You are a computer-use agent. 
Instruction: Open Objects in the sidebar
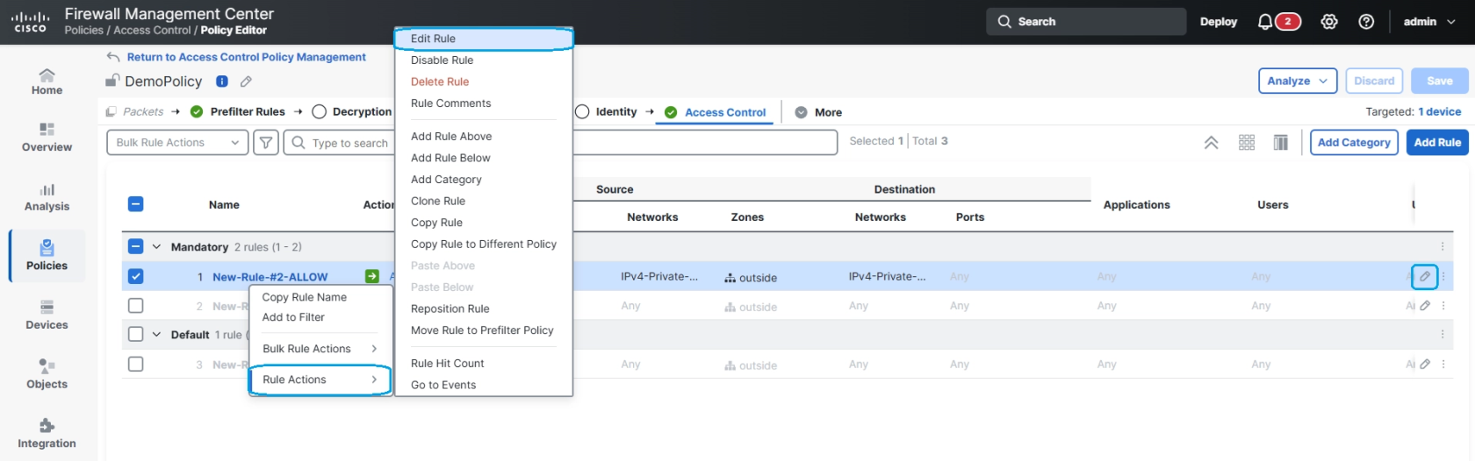coord(47,374)
